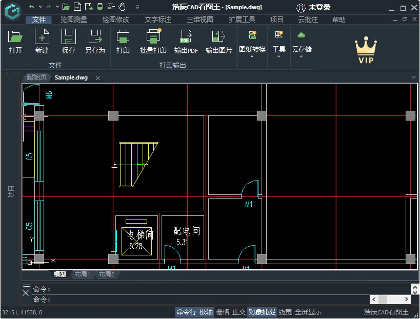
Task: Click coordinates readout 32151, 41538, 0
Action: (22, 312)
